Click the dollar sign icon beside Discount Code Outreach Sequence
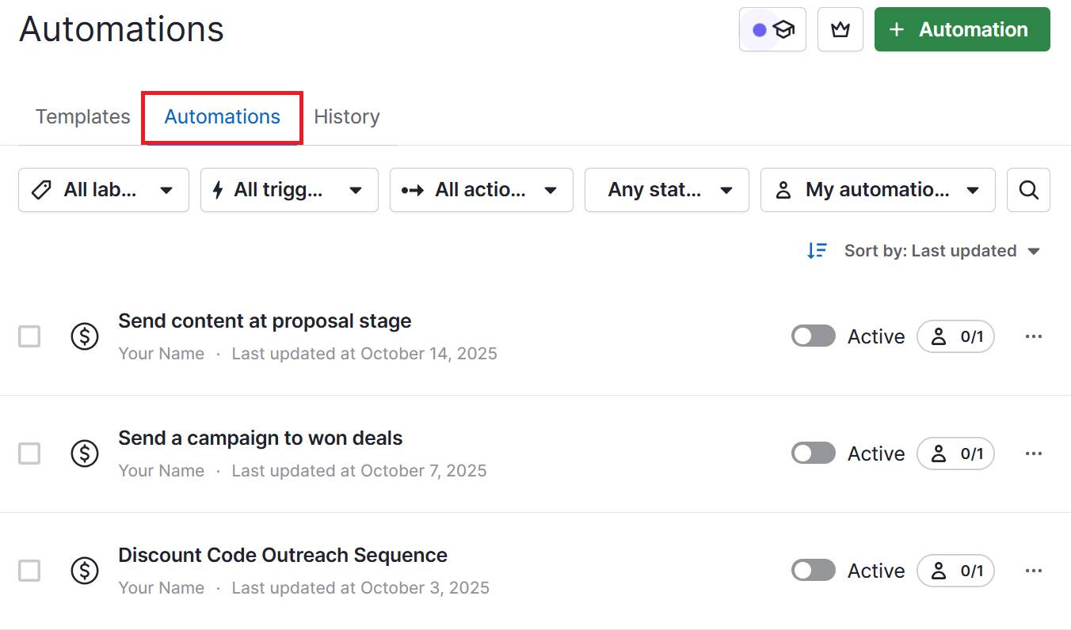1071x630 pixels. 85,571
